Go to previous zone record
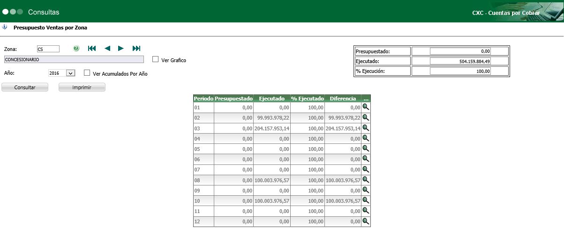 point(107,48)
